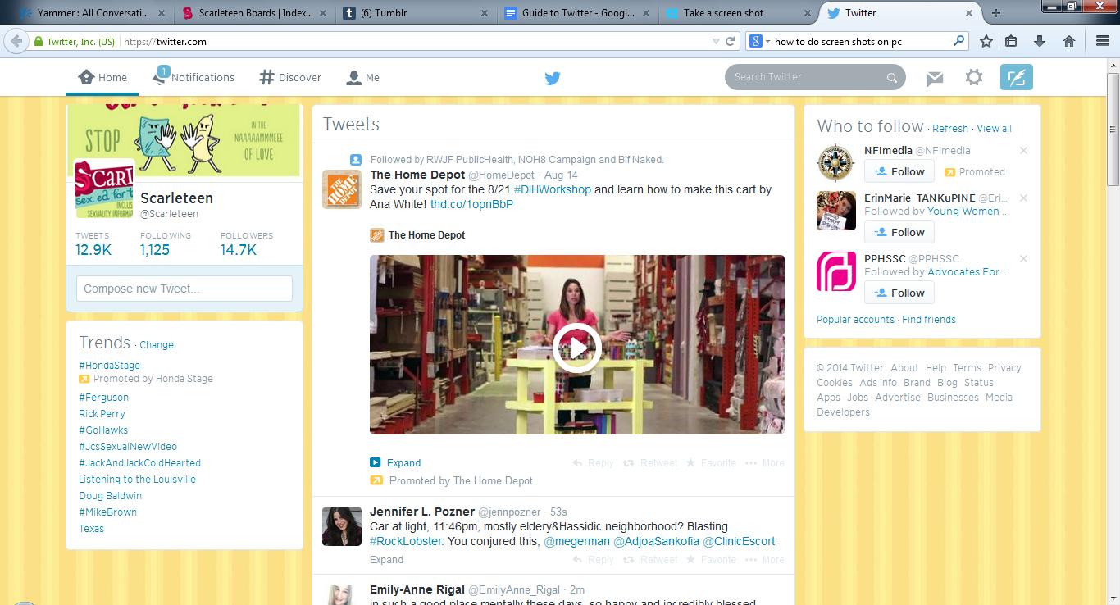Viewport: 1120px width, 605px height.
Task: Click PPHSSC pink logo avatar
Action: click(836, 272)
